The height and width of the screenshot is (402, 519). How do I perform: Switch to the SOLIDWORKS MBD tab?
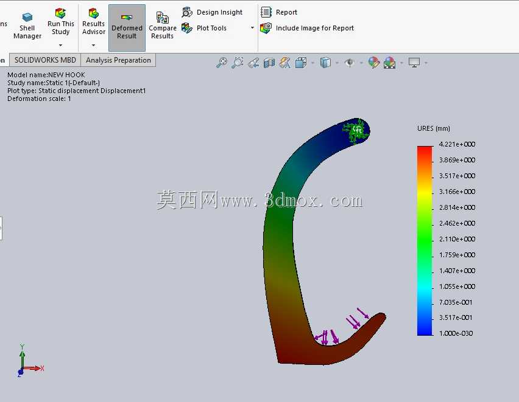45,60
